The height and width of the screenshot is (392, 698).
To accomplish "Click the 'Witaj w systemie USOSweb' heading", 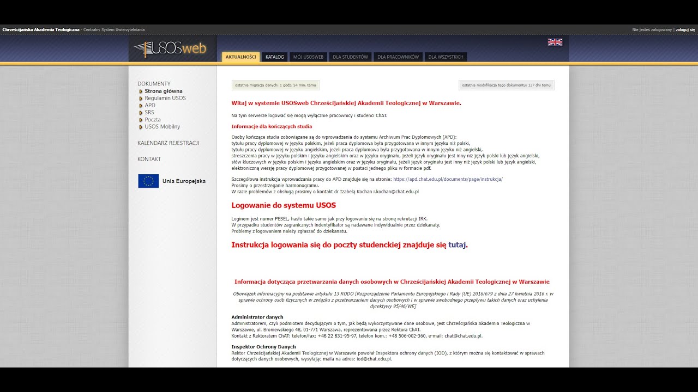I will [346, 103].
